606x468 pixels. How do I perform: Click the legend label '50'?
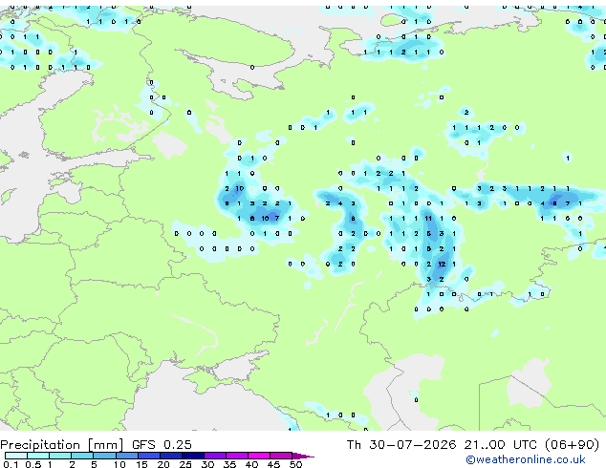[296, 464]
